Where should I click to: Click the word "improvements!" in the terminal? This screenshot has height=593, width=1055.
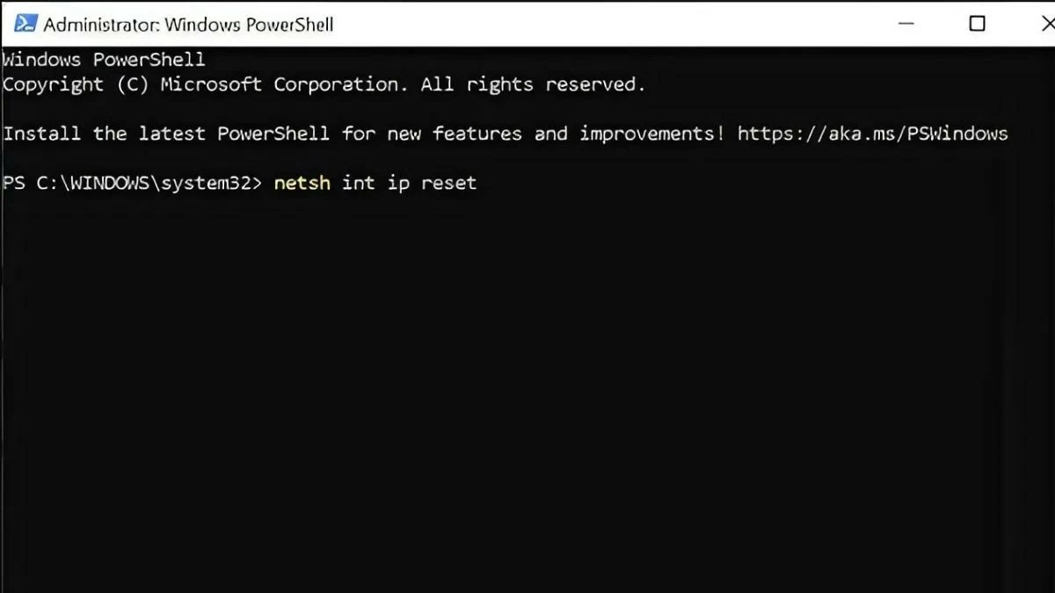[x=651, y=134]
